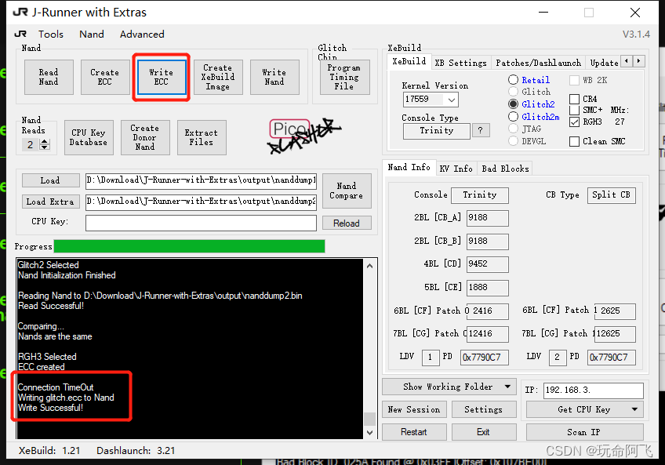Click the Create ECC button
Viewport: 665px width, 465px height.
(x=105, y=77)
